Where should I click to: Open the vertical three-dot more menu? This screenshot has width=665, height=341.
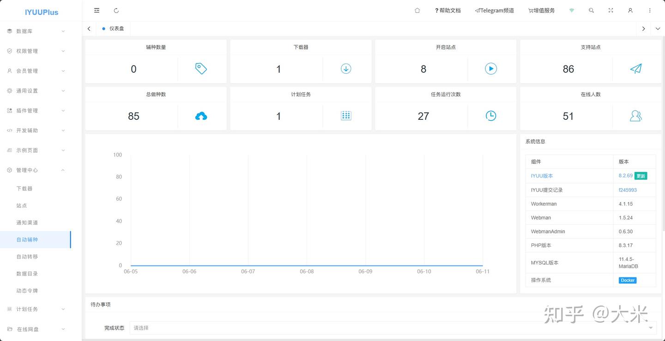(650, 10)
